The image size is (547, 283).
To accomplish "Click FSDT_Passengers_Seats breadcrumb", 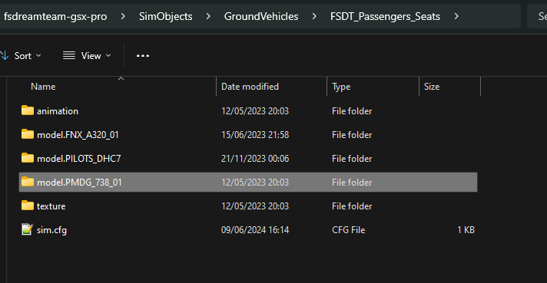I will pos(385,16).
